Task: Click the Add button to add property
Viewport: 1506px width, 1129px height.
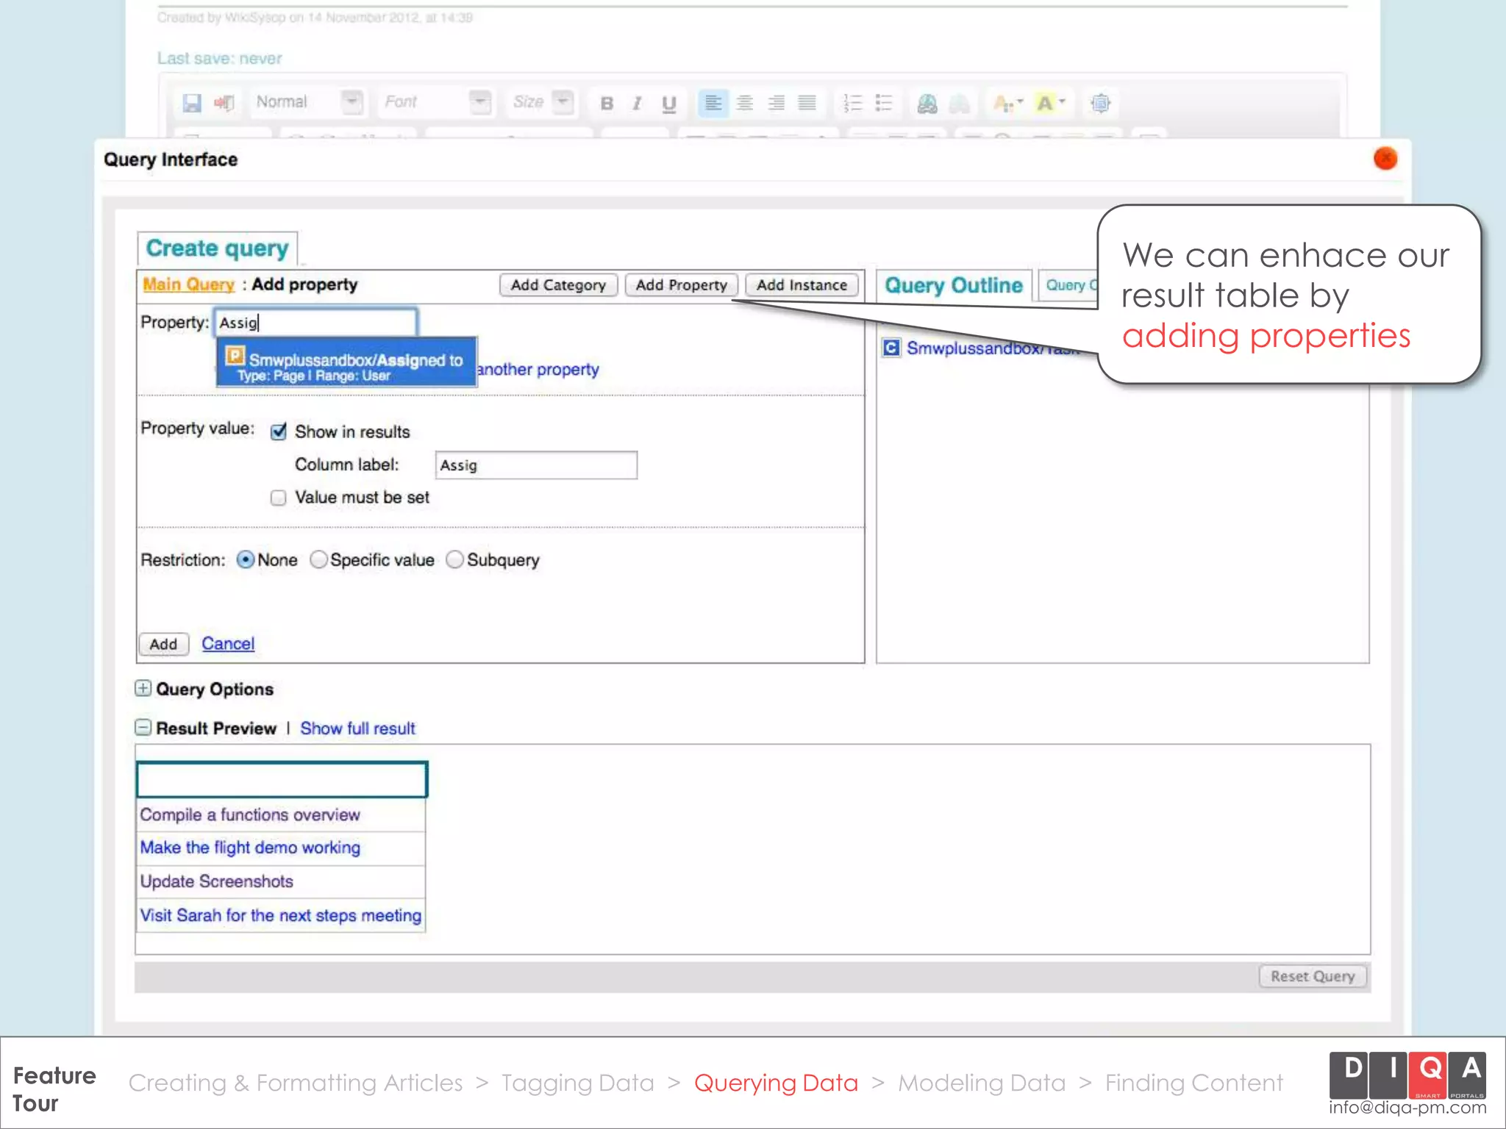Action: coord(163,644)
